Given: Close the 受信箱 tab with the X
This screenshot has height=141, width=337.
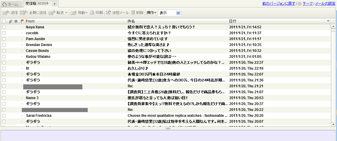Looking at the screenshot, I should pos(54,4).
